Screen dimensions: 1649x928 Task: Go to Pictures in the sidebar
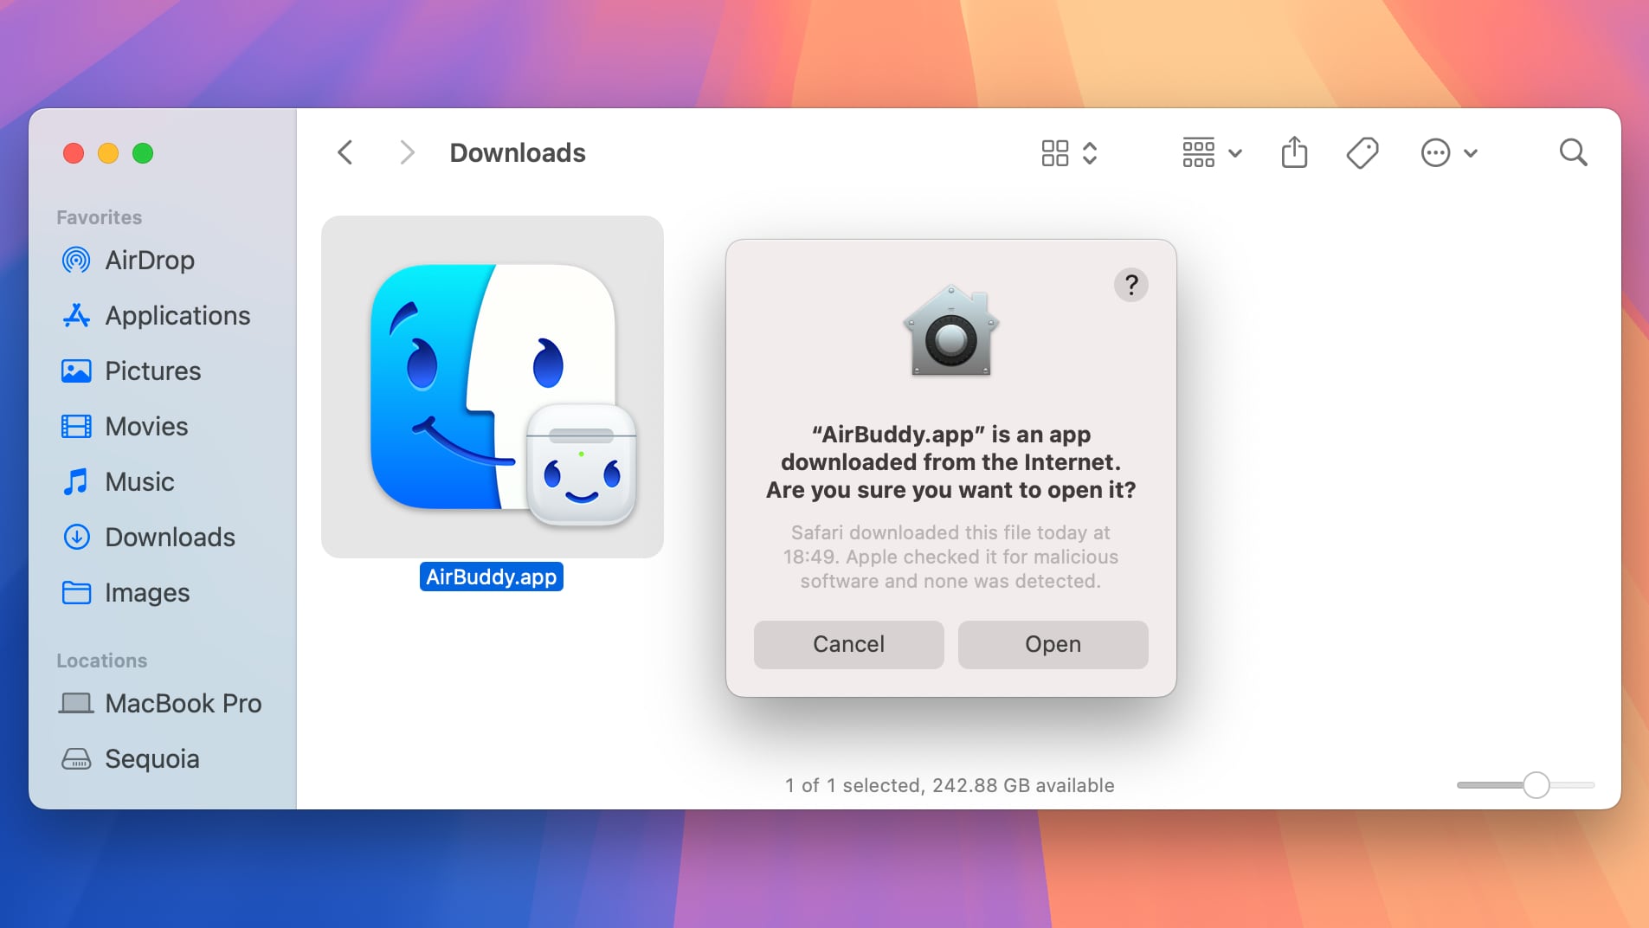tap(153, 371)
